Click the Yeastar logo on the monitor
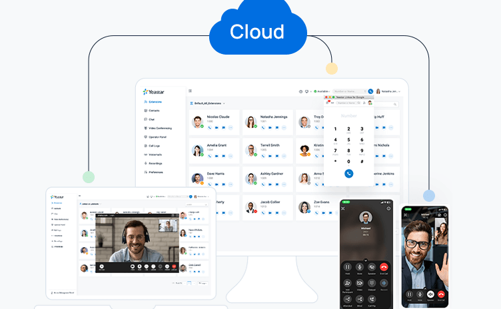Viewport: 501px width, 309px height. [x=153, y=92]
